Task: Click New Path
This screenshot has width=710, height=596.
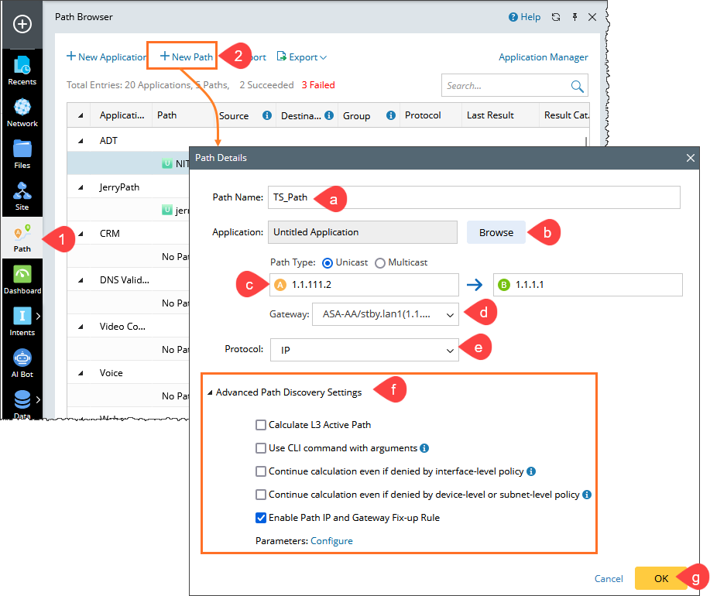Action: [x=187, y=57]
